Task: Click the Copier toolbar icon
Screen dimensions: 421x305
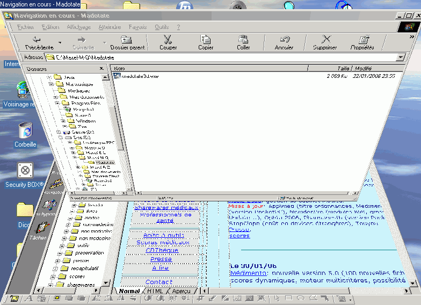Action: click(205, 39)
